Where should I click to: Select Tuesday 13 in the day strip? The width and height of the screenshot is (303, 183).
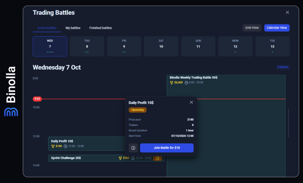(x=273, y=46)
